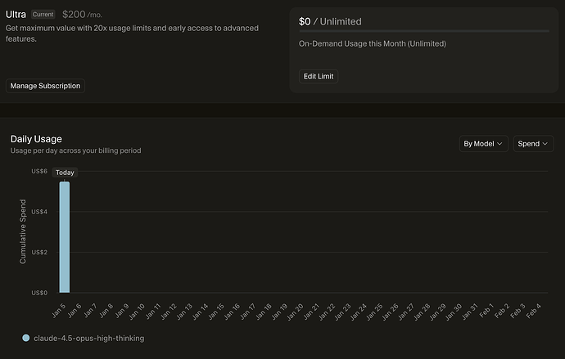565x359 pixels.
Task: Click the Jan 6 axis label
Action: (x=75, y=311)
